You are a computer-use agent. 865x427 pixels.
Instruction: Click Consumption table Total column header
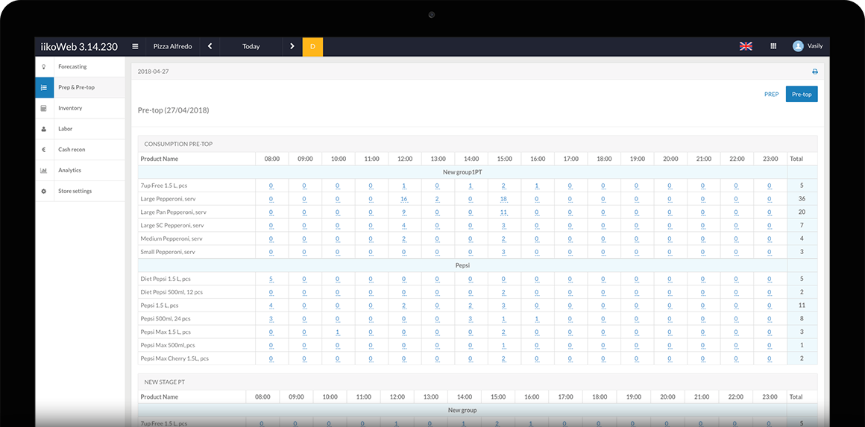click(x=802, y=159)
